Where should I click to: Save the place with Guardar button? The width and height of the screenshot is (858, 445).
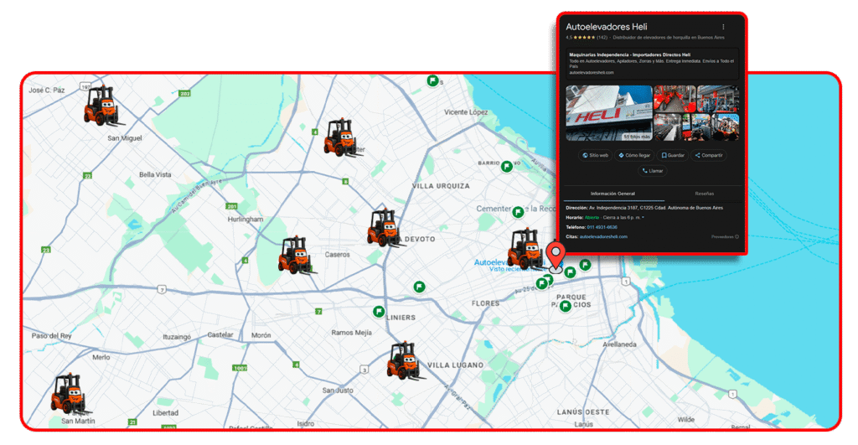pyautogui.click(x=673, y=155)
